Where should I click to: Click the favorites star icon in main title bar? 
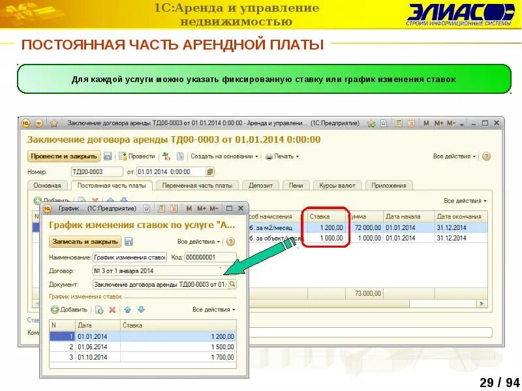54,123
